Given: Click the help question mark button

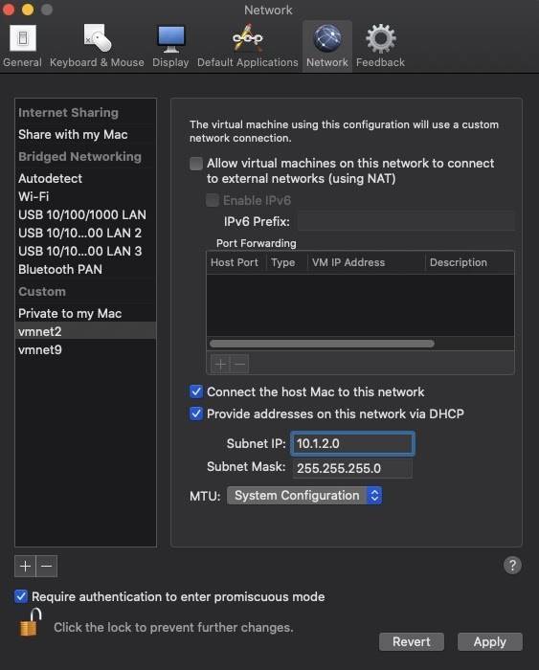Looking at the screenshot, I should point(512,566).
